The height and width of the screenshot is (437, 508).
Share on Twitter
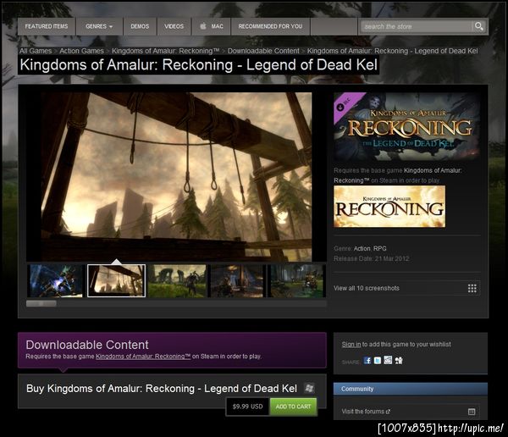click(x=378, y=360)
